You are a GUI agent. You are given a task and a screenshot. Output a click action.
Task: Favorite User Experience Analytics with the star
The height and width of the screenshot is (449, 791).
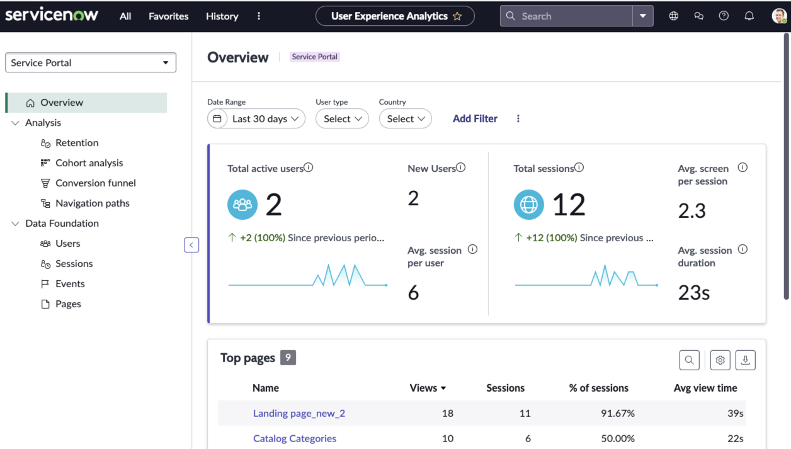(457, 16)
